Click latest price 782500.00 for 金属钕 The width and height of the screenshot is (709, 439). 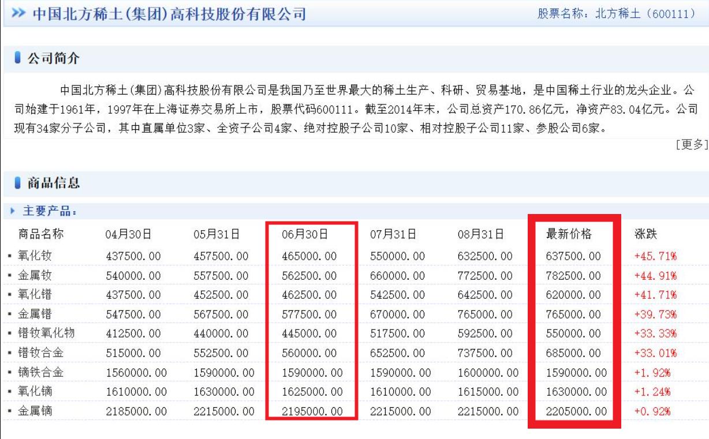pos(573,276)
